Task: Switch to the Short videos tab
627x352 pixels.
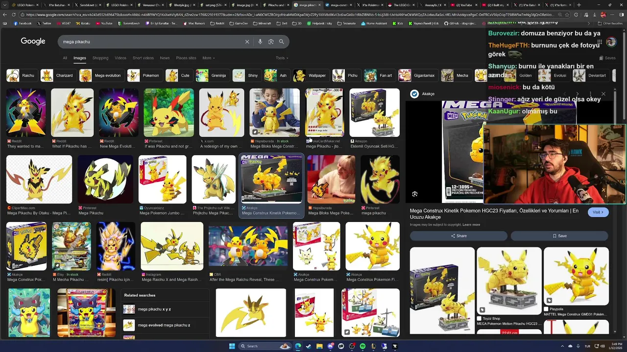Action: (x=143, y=58)
